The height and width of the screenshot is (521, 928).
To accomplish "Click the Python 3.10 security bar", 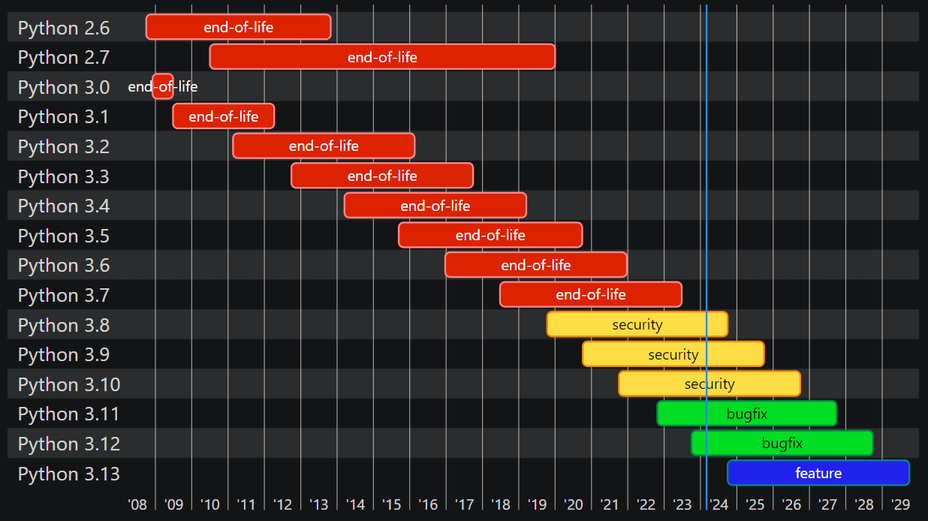I will [x=710, y=384].
